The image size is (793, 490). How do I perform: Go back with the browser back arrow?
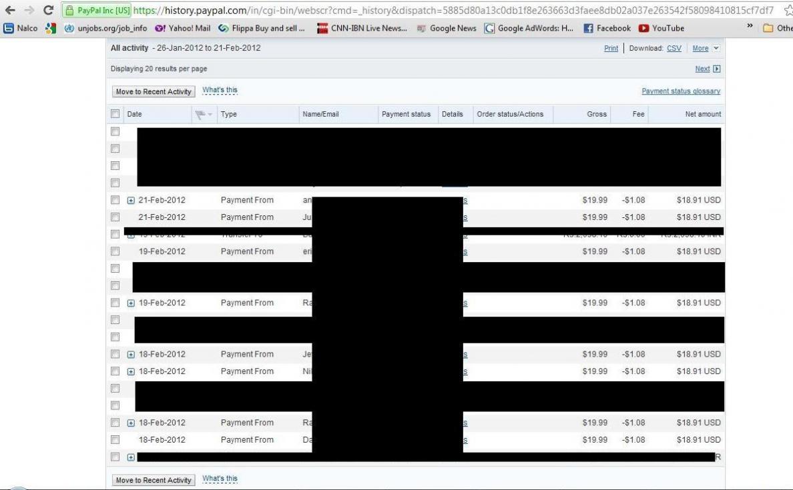click(10, 10)
